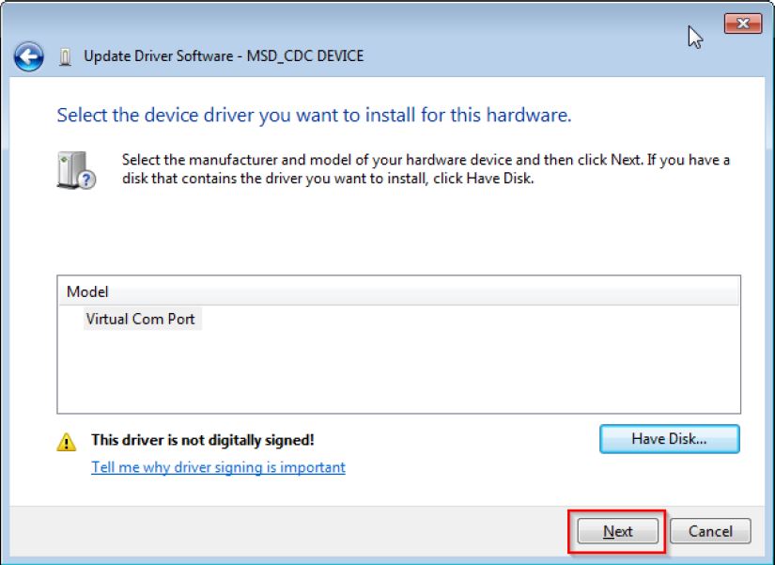Click the blue back arrow button
Screen dimensions: 775x565
(x=28, y=56)
